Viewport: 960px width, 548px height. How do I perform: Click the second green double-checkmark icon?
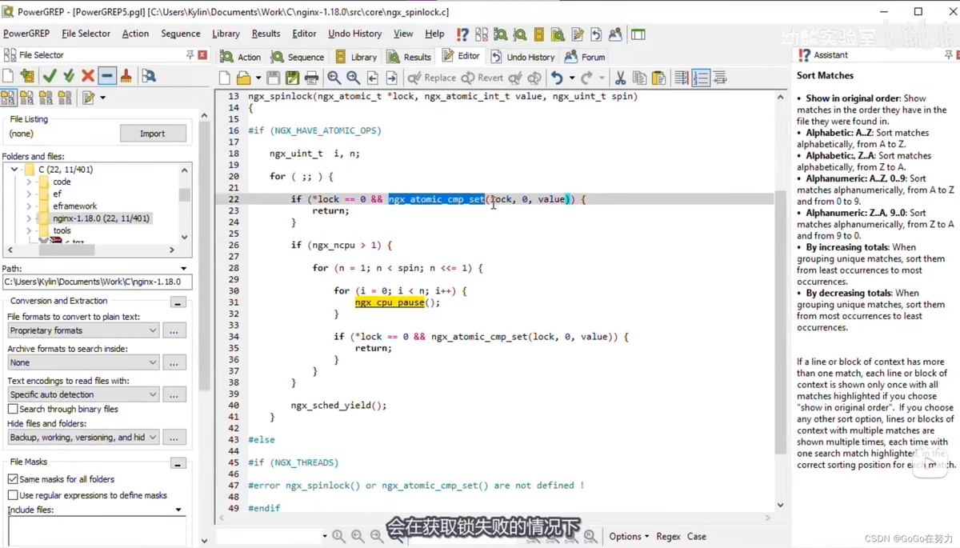69,76
